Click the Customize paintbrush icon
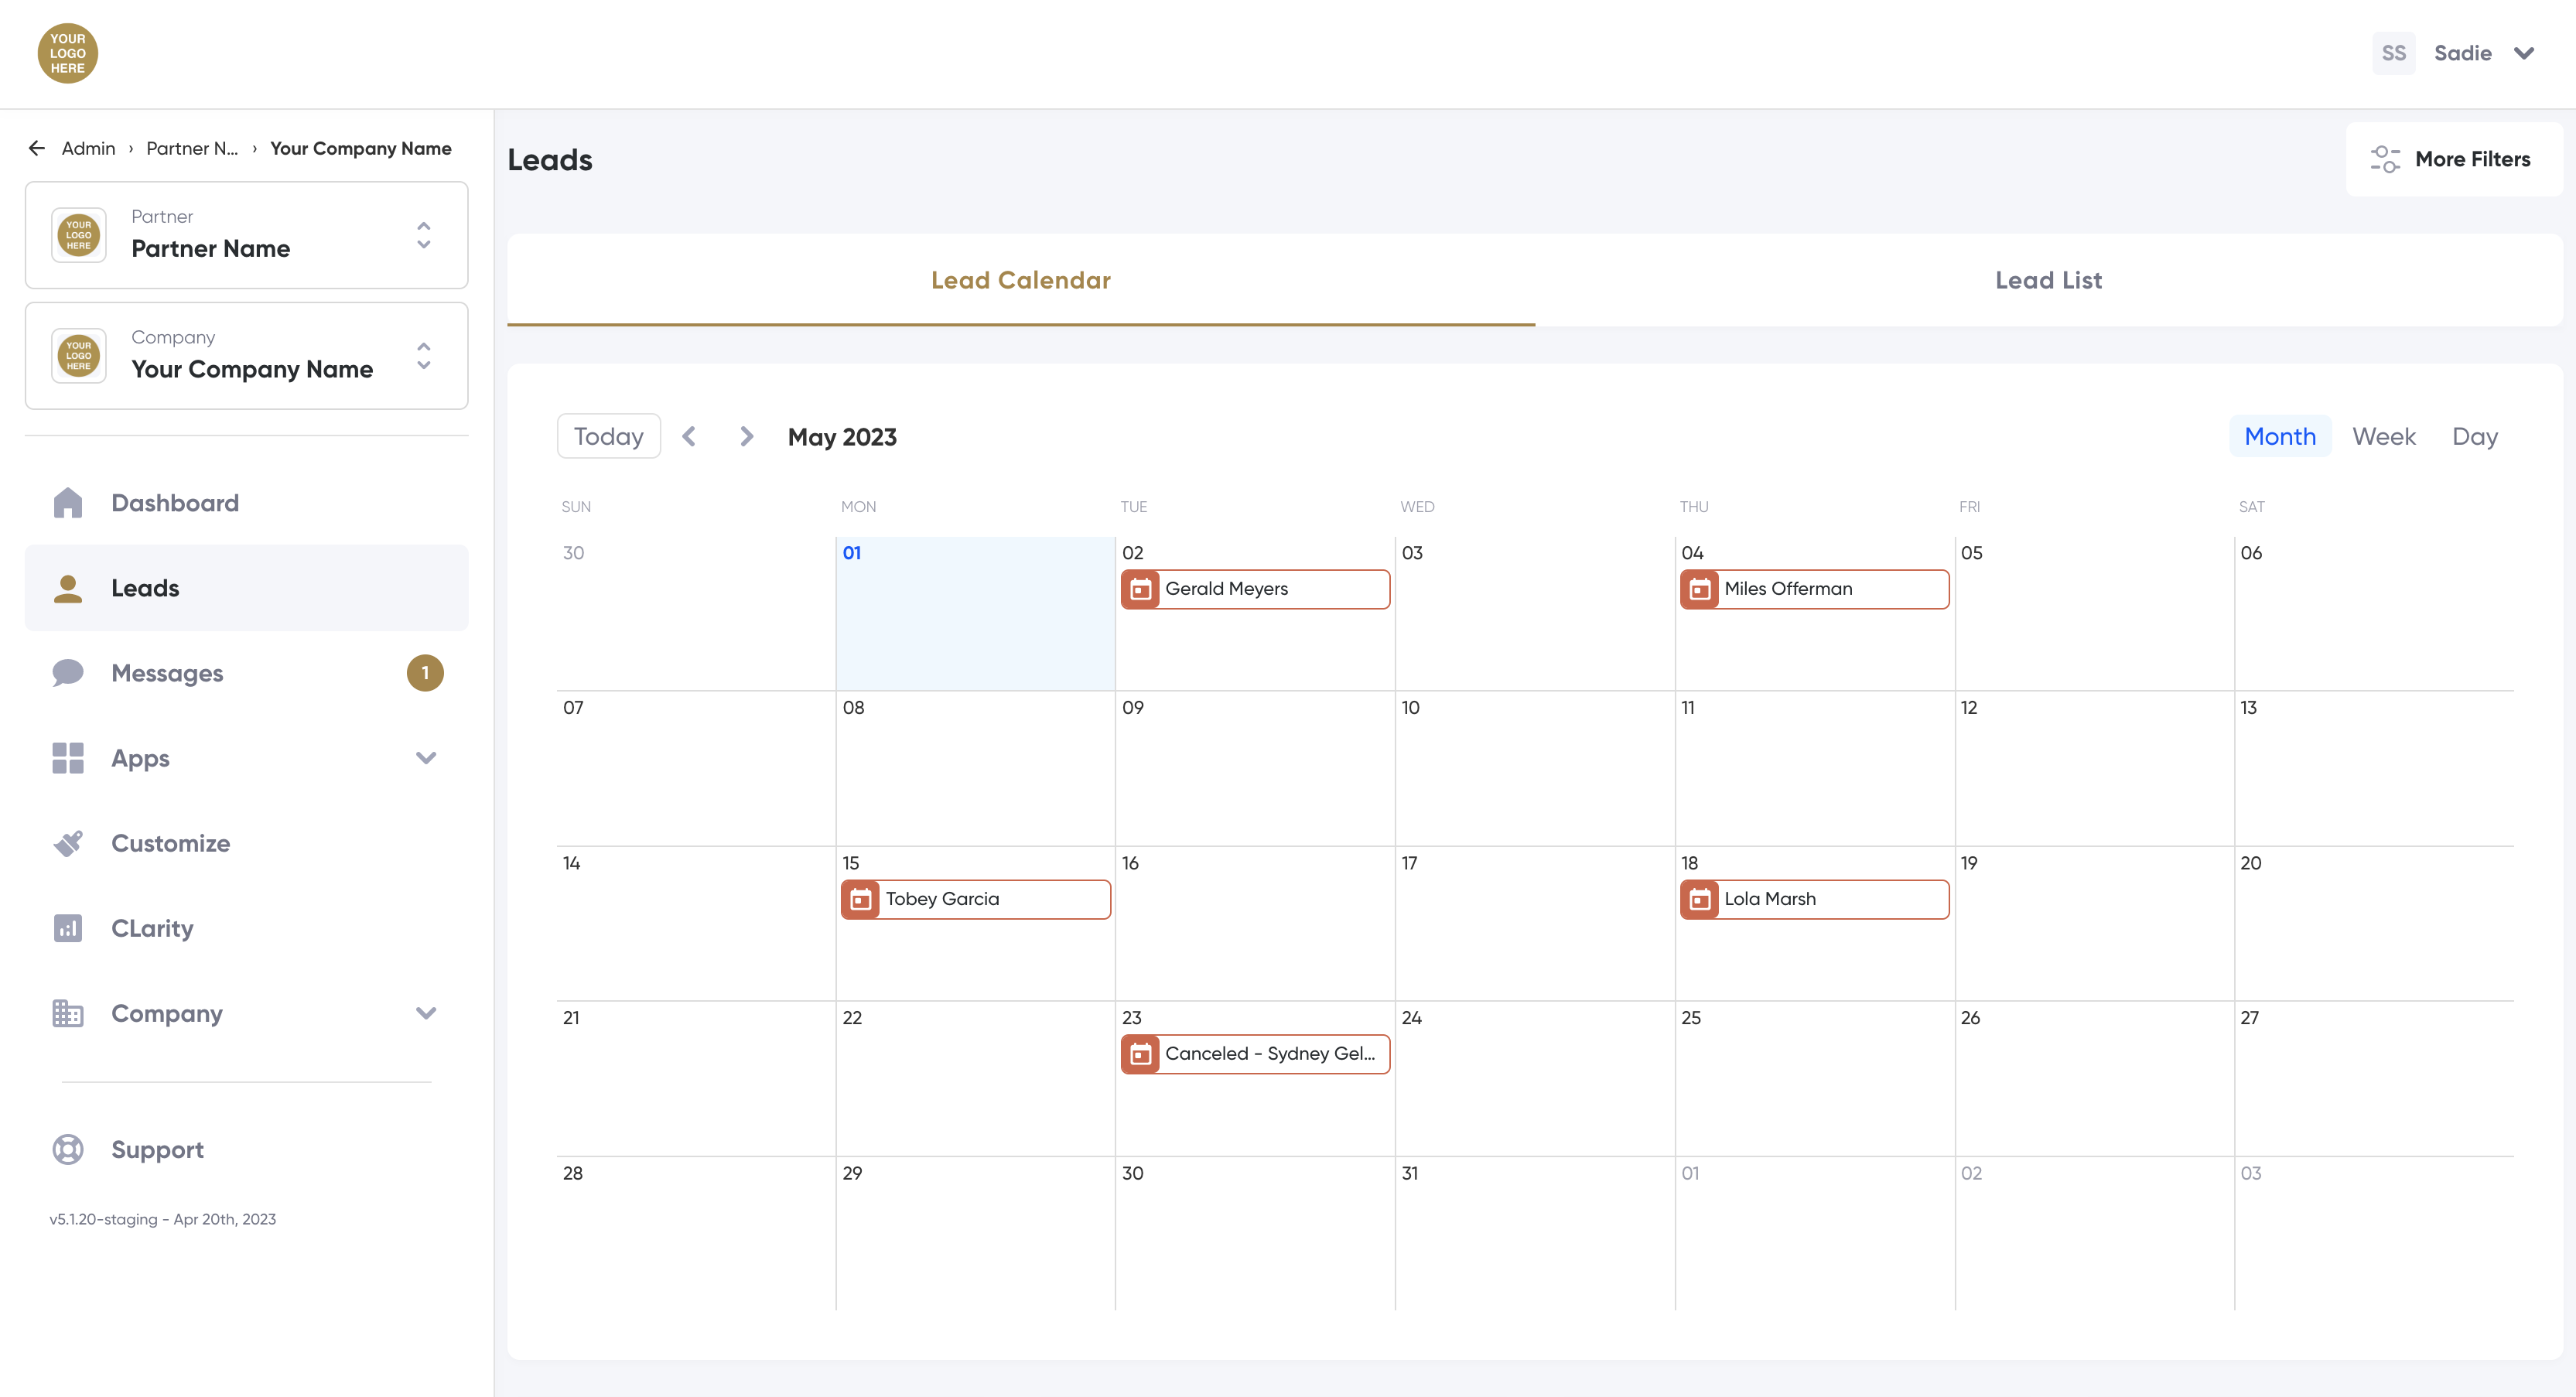 [67, 843]
